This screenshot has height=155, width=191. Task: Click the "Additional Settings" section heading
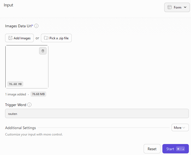coord(20,128)
